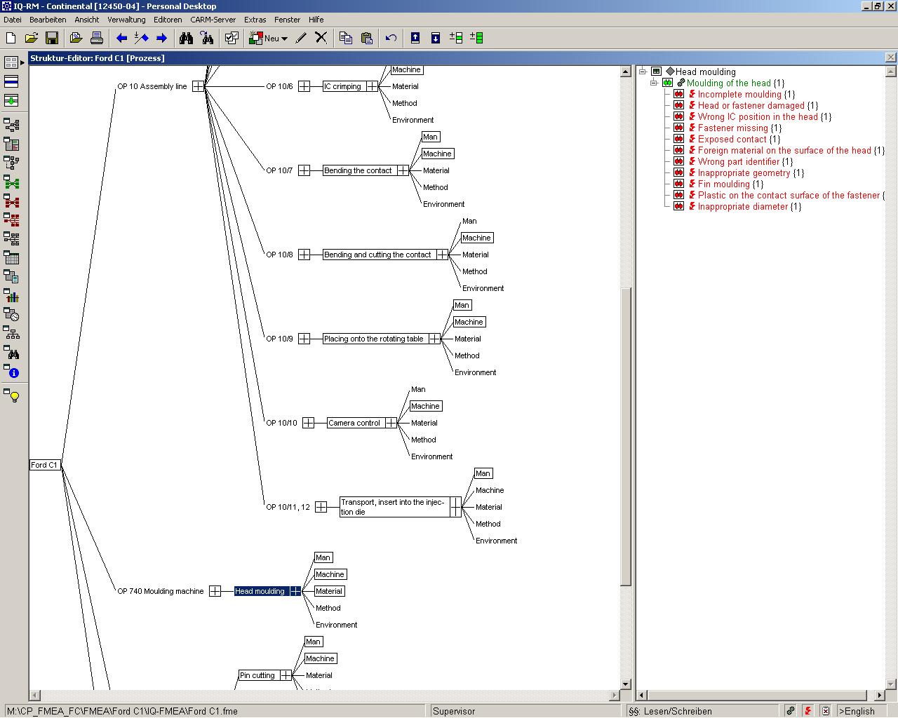Open the Extras menu
The image size is (898, 718).
[x=255, y=20]
